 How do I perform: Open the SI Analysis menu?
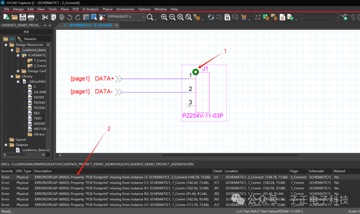(x=90, y=9)
